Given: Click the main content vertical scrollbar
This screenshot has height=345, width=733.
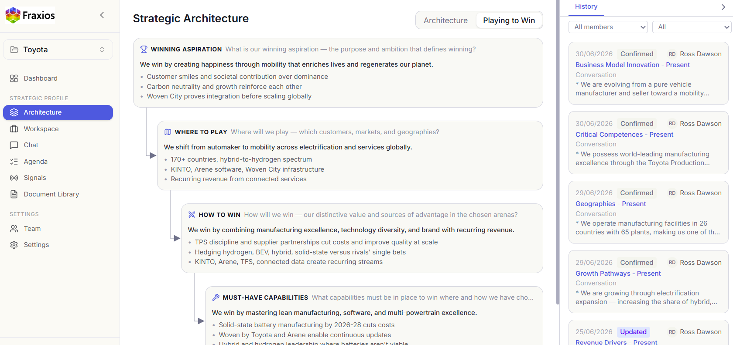Looking at the screenshot, I should pyautogui.click(x=558, y=152).
